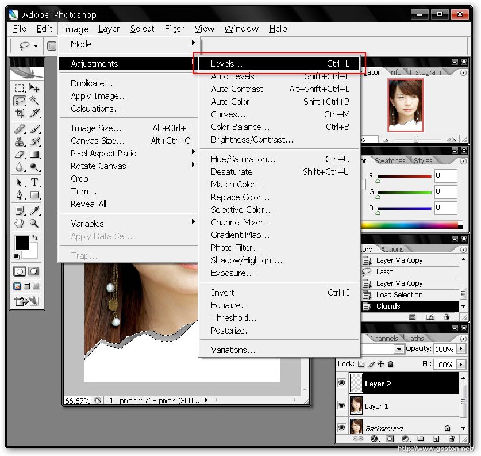Activate the Zoom magnifier tool

pyautogui.click(x=34, y=223)
